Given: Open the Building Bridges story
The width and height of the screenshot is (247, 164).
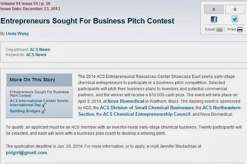Looking at the screenshot, I should 25,111.
